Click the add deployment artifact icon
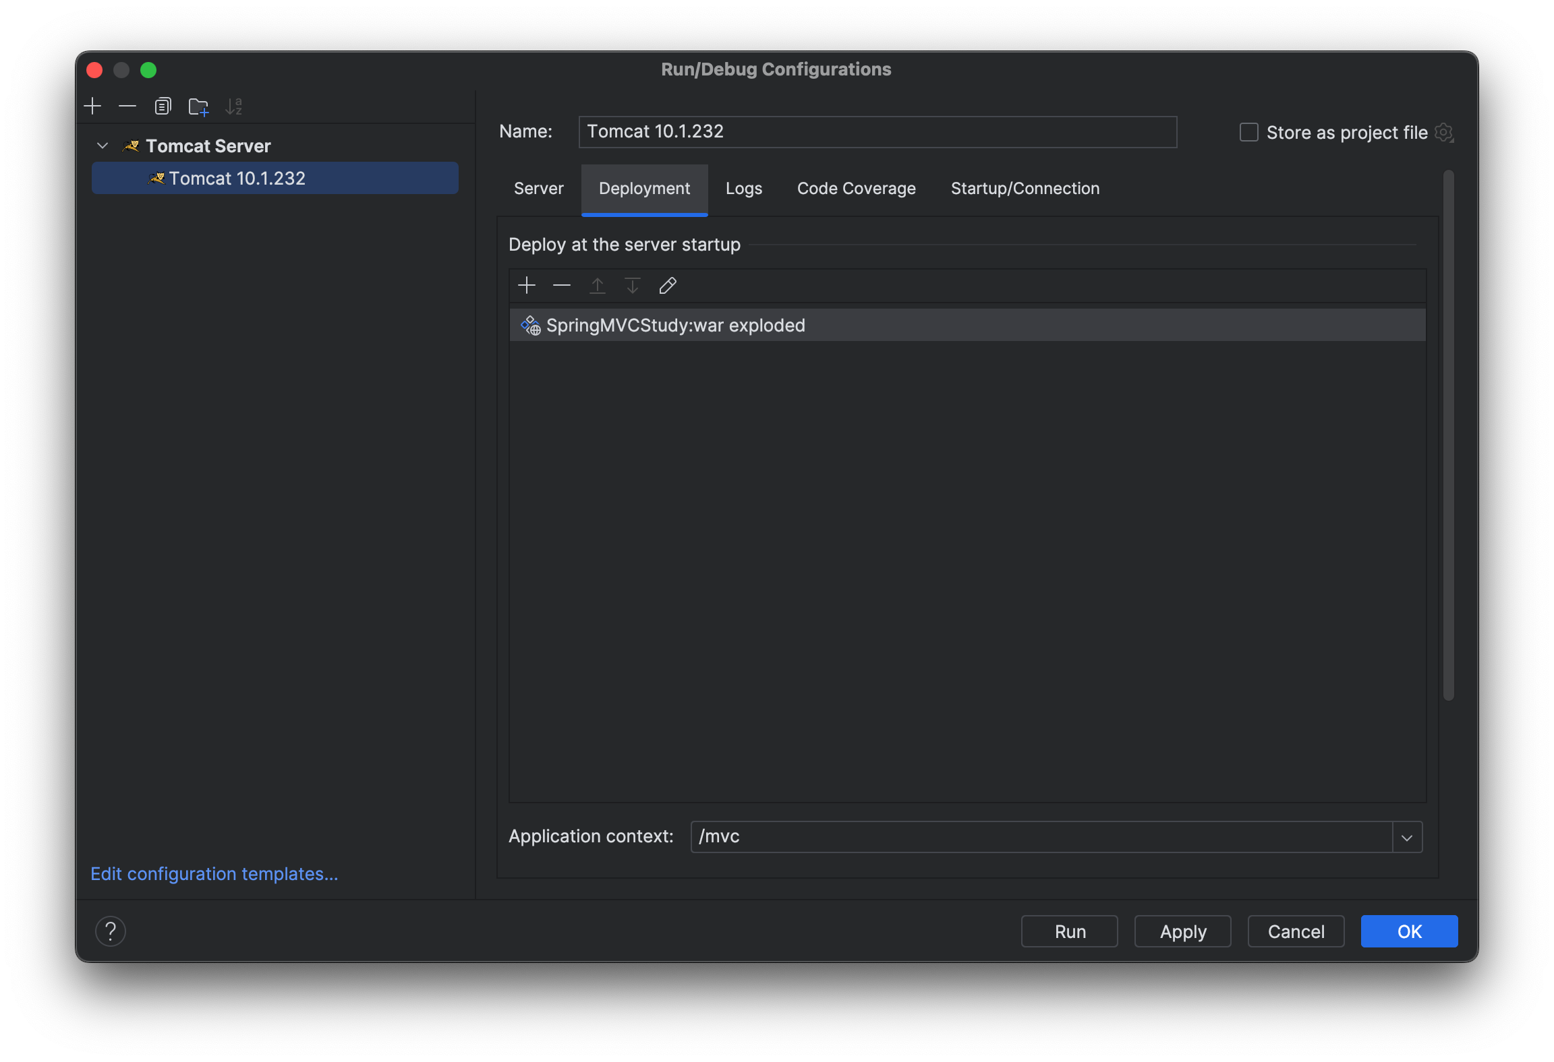This screenshot has width=1554, height=1062. (x=527, y=286)
